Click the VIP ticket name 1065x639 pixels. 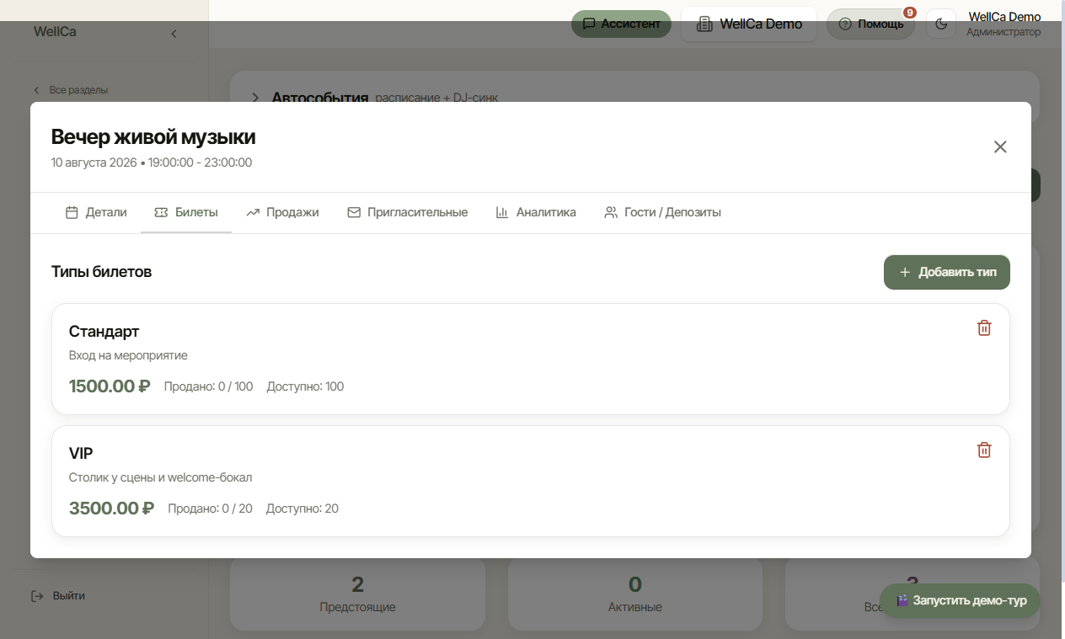(x=81, y=453)
